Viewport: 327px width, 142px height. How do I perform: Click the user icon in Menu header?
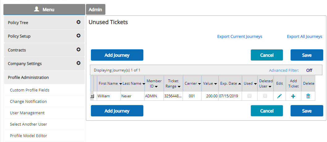click(x=37, y=9)
